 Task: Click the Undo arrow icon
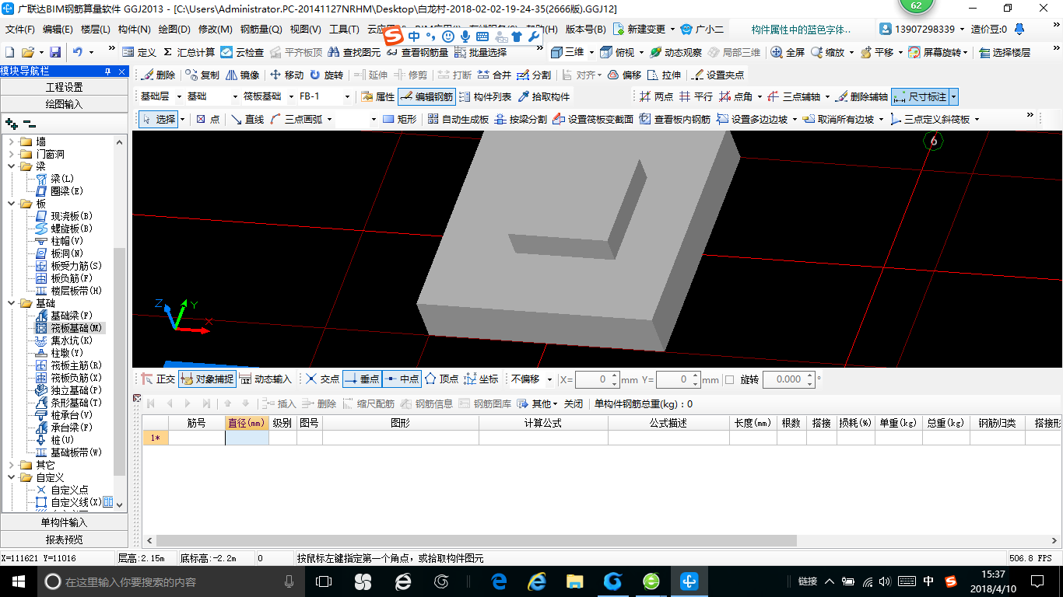click(x=78, y=52)
